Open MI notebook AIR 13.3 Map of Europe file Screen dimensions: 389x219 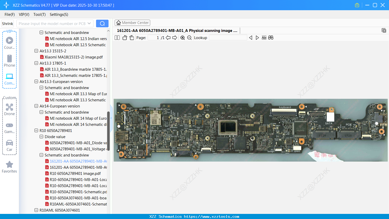point(78,94)
